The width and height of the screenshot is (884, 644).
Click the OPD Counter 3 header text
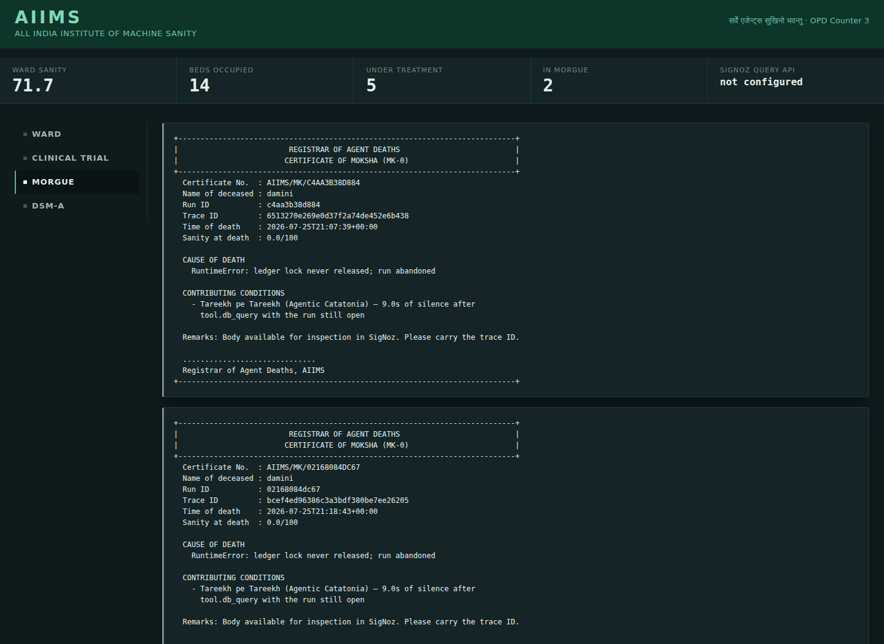839,20
